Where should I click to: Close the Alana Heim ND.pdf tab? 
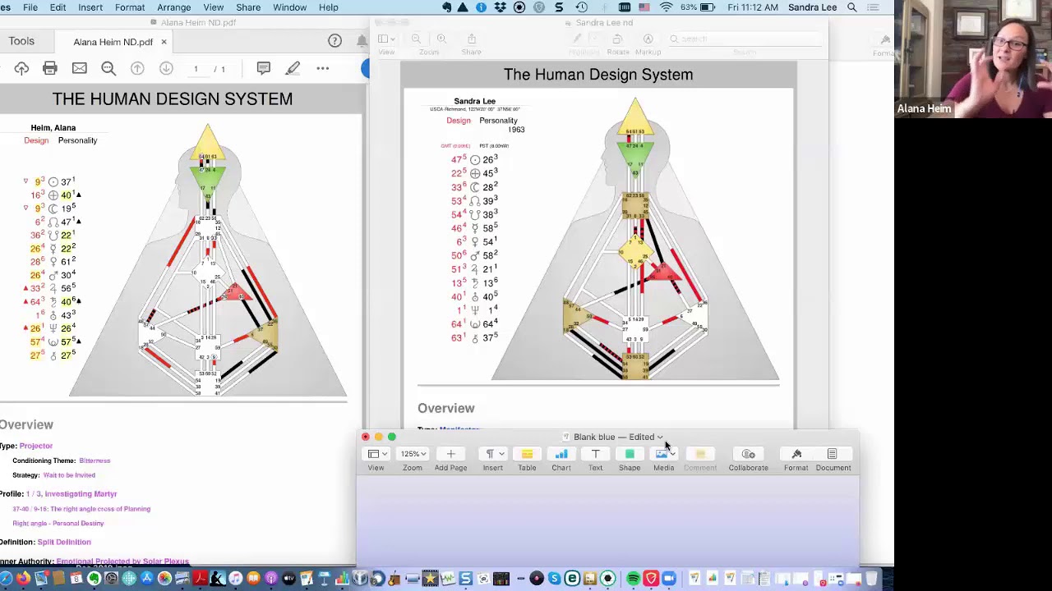click(164, 42)
